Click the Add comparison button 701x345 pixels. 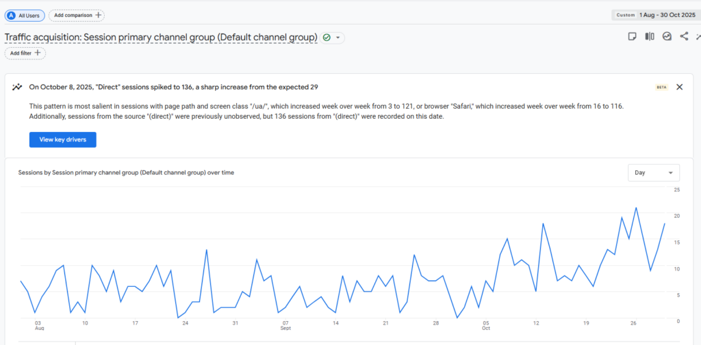(x=77, y=15)
